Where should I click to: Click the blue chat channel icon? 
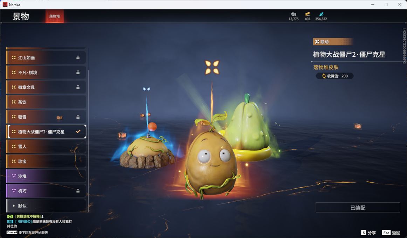10,222
